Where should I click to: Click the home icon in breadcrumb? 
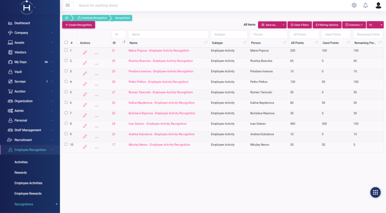pyautogui.click(x=67, y=18)
